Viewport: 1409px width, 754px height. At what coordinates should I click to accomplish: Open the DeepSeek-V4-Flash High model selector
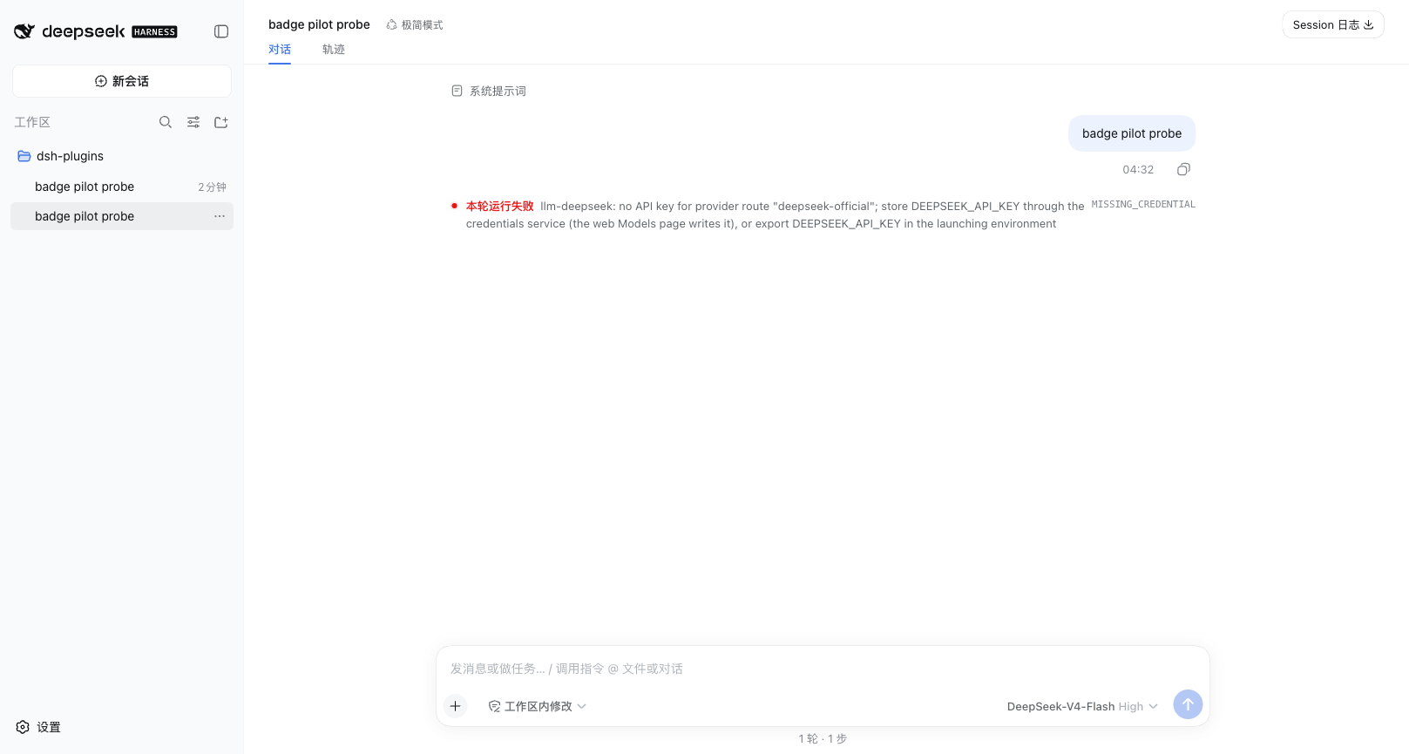(x=1082, y=706)
